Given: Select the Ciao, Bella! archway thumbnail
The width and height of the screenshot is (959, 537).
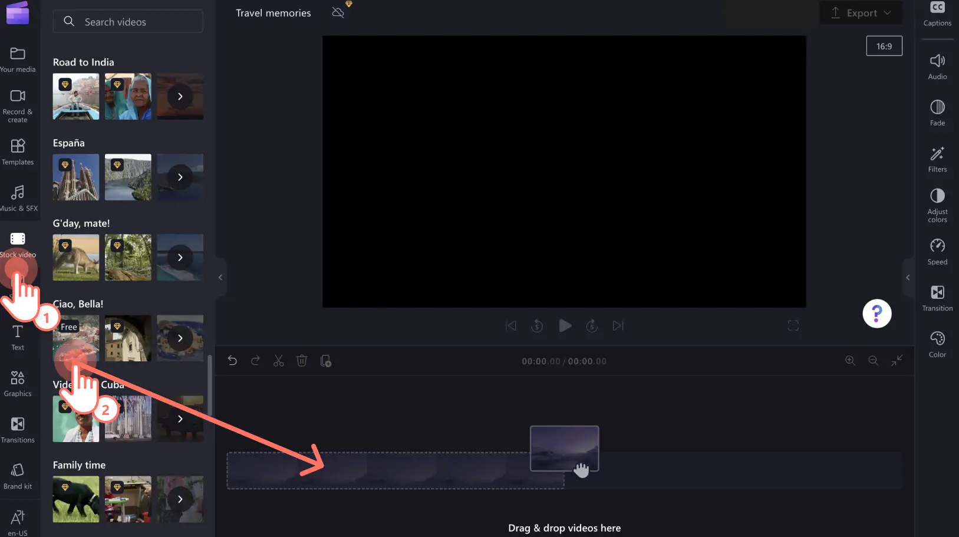Looking at the screenshot, I should pos(128,338).
